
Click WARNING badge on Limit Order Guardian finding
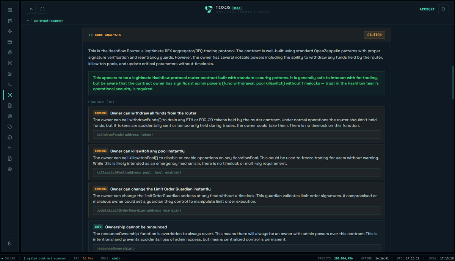click(100, 189)
